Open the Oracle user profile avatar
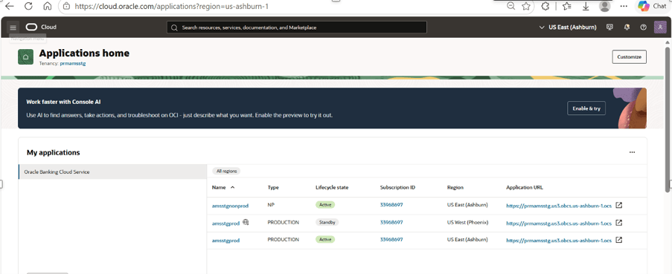This screenshot has height=274, width=672. tap(660, 27)
